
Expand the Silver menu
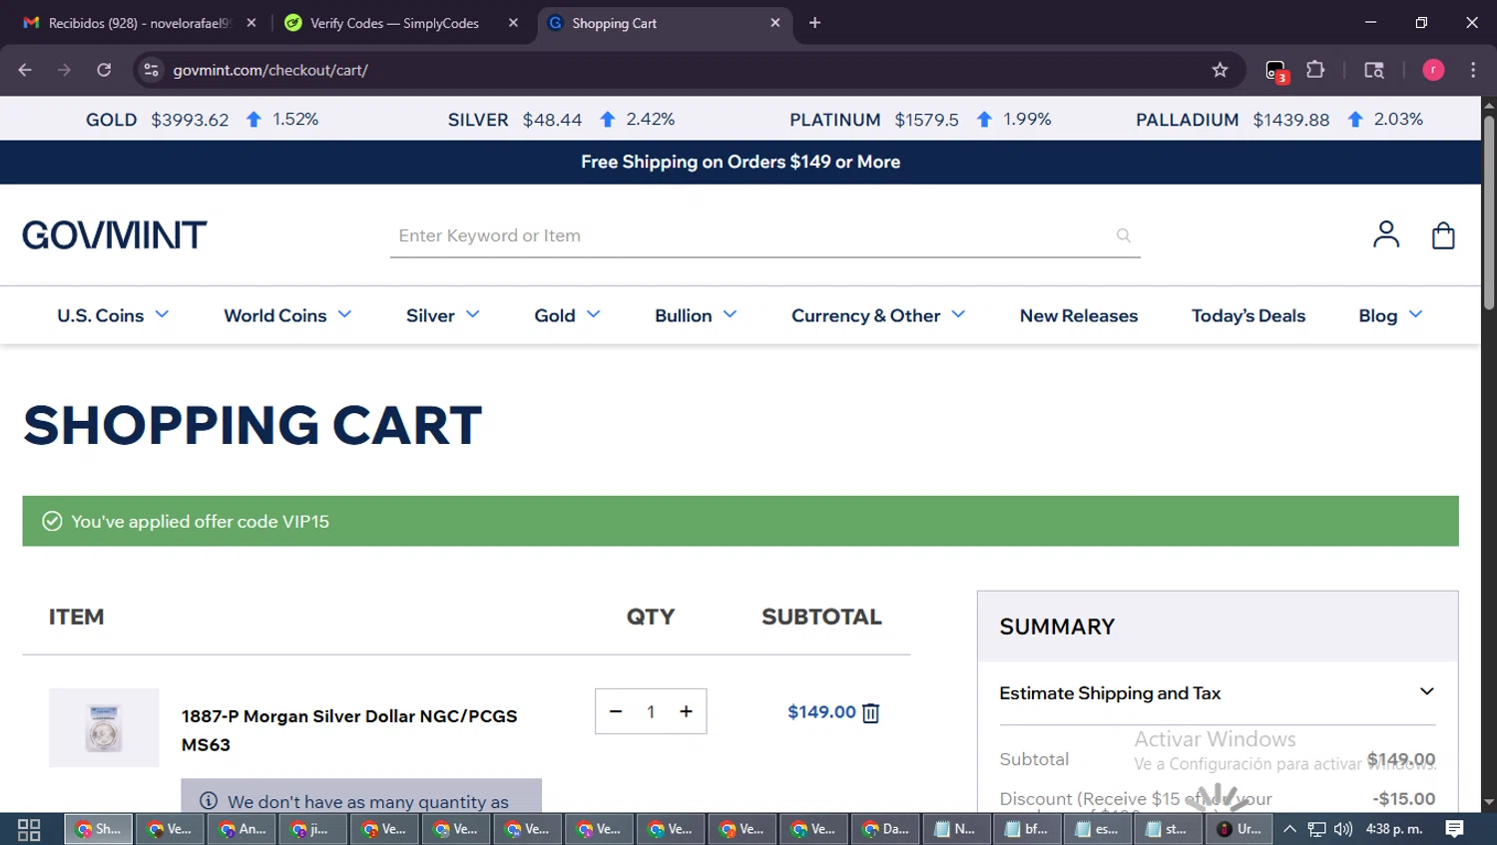(x=443, y=315)
